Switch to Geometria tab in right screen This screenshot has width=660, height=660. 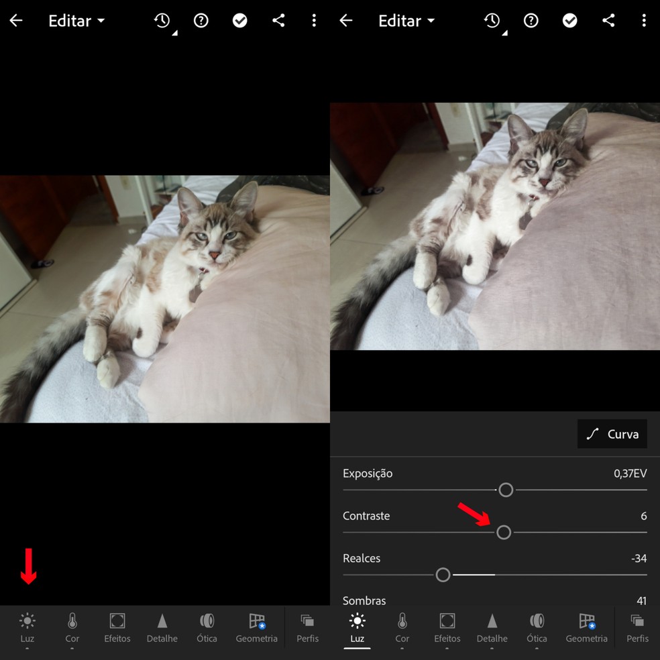(x=587, y=628)
